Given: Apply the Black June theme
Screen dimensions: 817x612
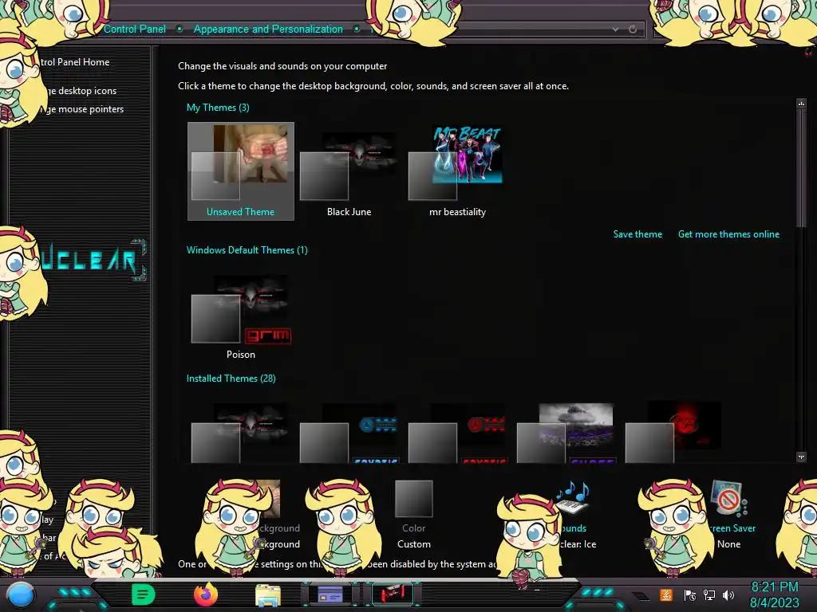Looking at the screenshot, I should tap(349, 171).
